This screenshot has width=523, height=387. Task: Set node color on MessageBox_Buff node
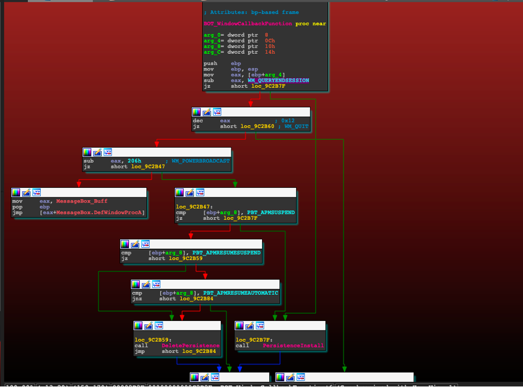coord(16,193)
